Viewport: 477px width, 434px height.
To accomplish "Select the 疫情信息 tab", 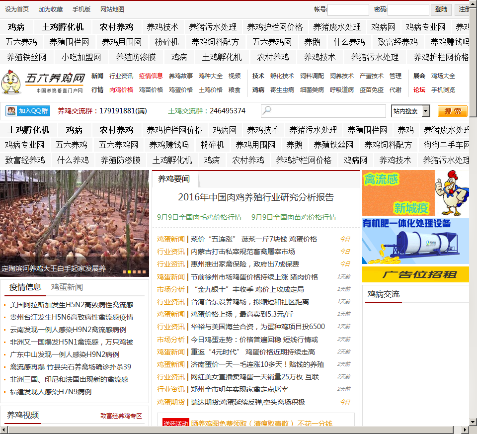I will 25,287.
